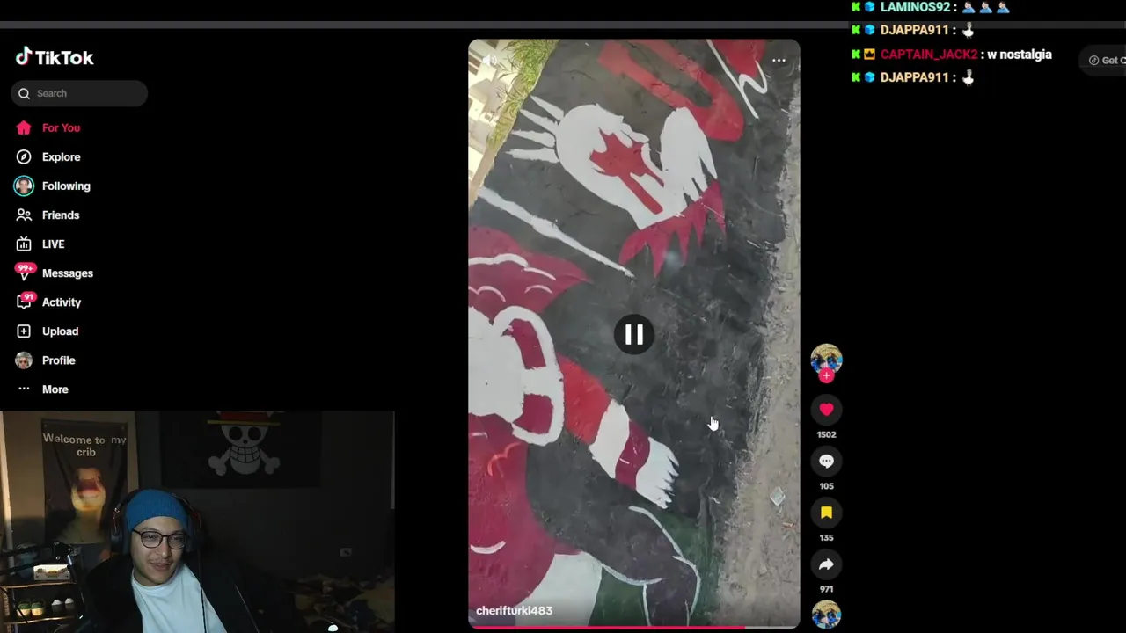
Task: Open the video three-dots options menu
Action: [779, 61]
